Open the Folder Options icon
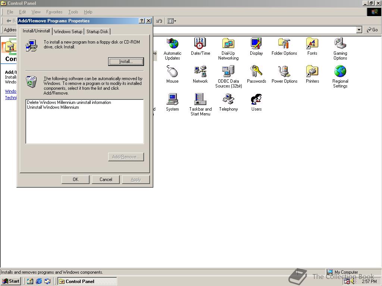This screenshot has width=382, height=286. click(x=284, y=47)
